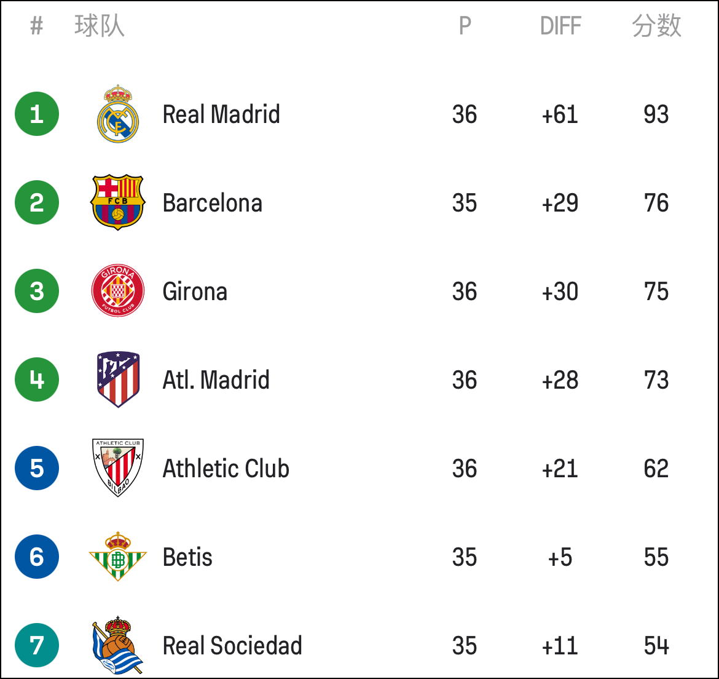Sort by the DIFF column header
The height and width of the screenshot is (679, 719).
(x=560, y=26)
